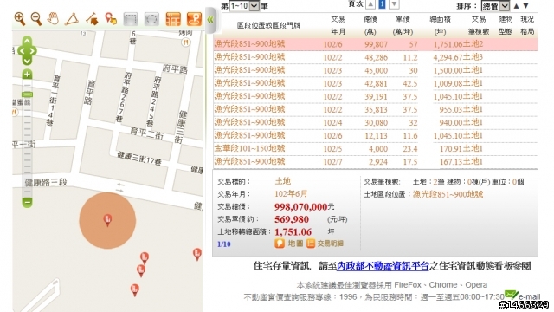This screenshot has height=312, width=554.
Task: Click the map zoom slider handle
Action: click(x=27, y=94)
